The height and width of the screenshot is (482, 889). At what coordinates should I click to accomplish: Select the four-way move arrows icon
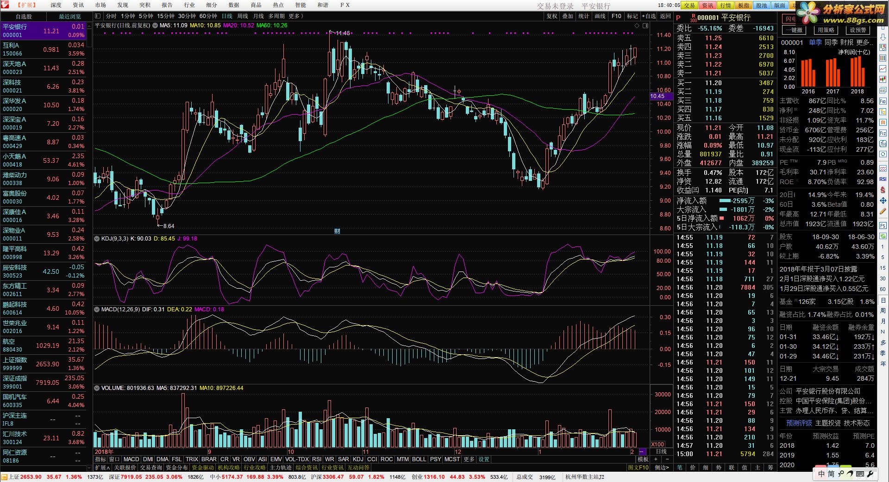coord(883,201)
